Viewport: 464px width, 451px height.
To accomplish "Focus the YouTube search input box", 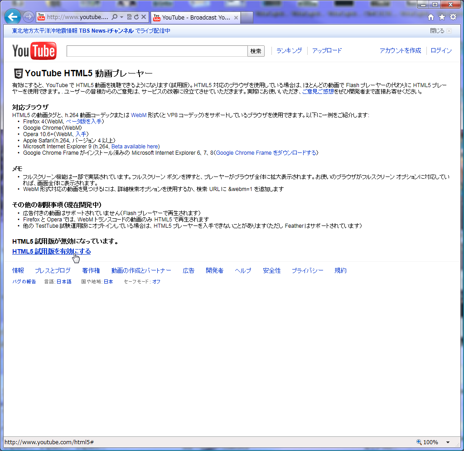I will (x=157, y=51).
